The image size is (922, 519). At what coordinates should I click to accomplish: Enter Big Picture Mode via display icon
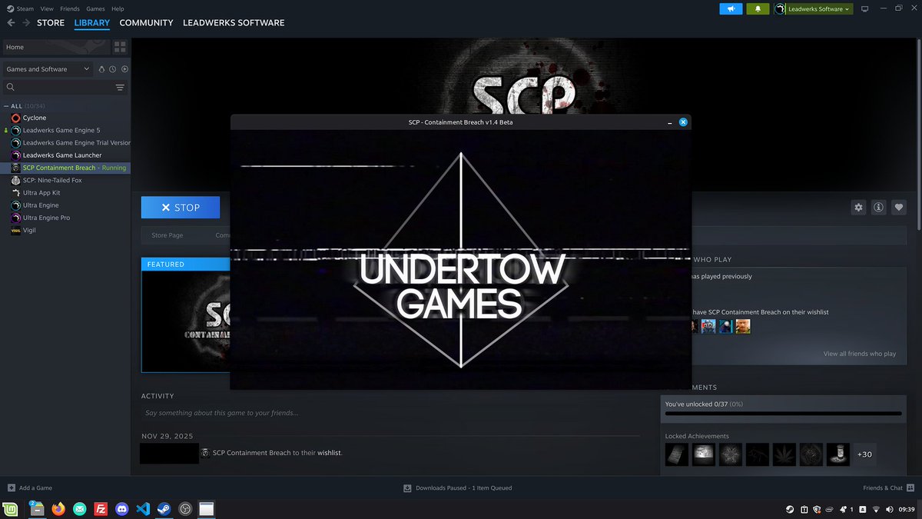(x=865, y=8)
